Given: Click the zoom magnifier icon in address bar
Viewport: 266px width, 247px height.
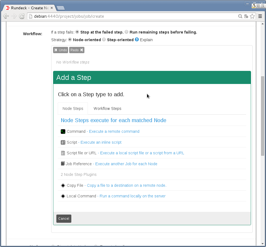Looking at the screenshot, I should tap(240, 16).
